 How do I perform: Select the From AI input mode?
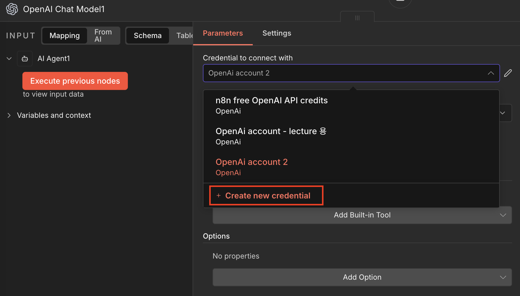pyautogui.click(x=103, y=36)
